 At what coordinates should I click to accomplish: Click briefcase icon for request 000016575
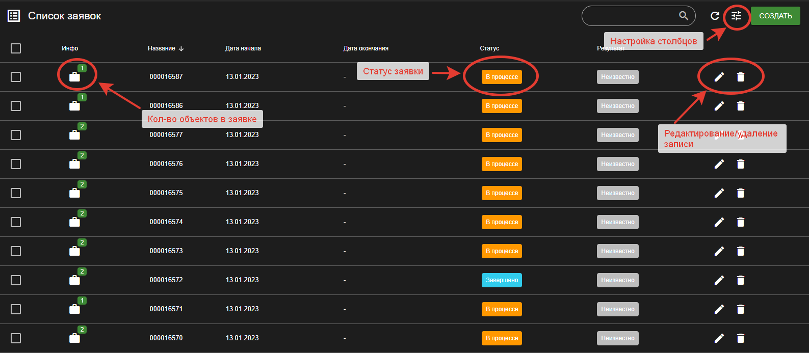[x=74, y=193]
